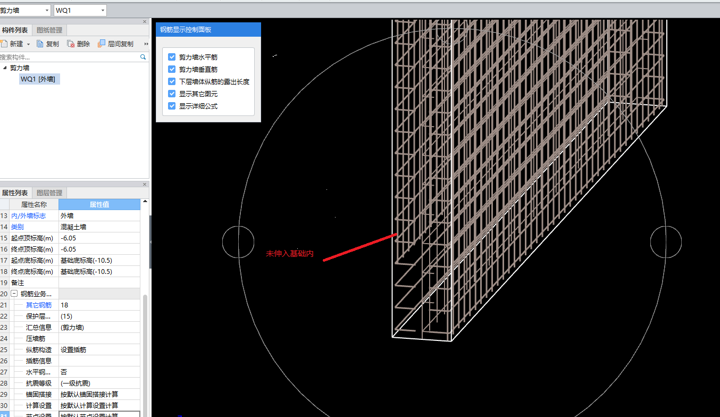Toggle 显示详细公式 checkbox
This screenshot has width=720, height=417.
point(172,106)
